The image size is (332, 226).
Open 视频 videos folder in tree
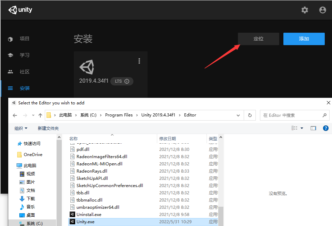point(30,174)
